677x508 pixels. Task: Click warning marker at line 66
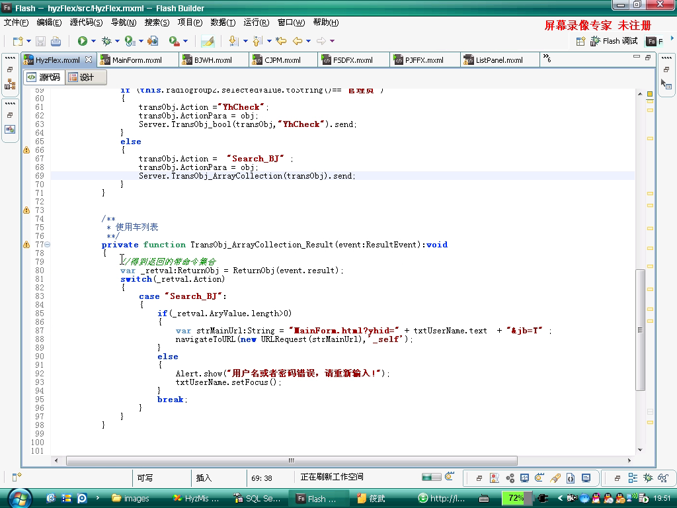coord(26,150)
